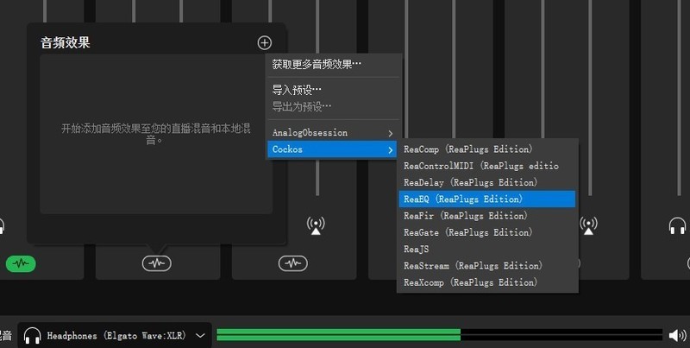Add ReaStream (ReaPlugs Edition) plugin
This screenshot has width=690, height=348.
[x=487, y=266]
